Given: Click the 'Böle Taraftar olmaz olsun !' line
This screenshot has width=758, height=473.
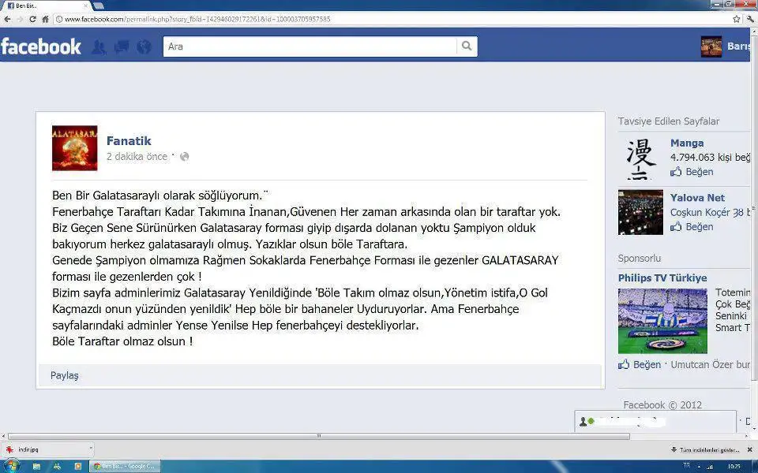Looking at the screenshot, I should 122,341.
